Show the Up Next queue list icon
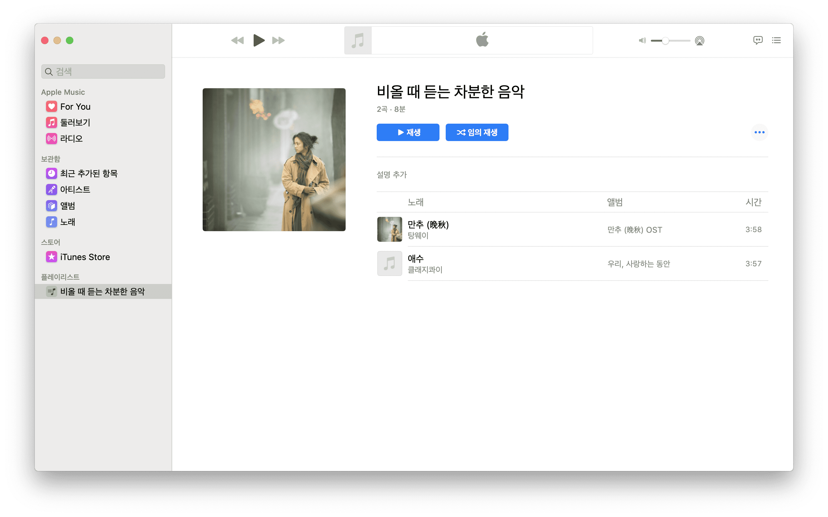This screenshot has width=828, height=517. pyautogui.click(x=776, y=40)
